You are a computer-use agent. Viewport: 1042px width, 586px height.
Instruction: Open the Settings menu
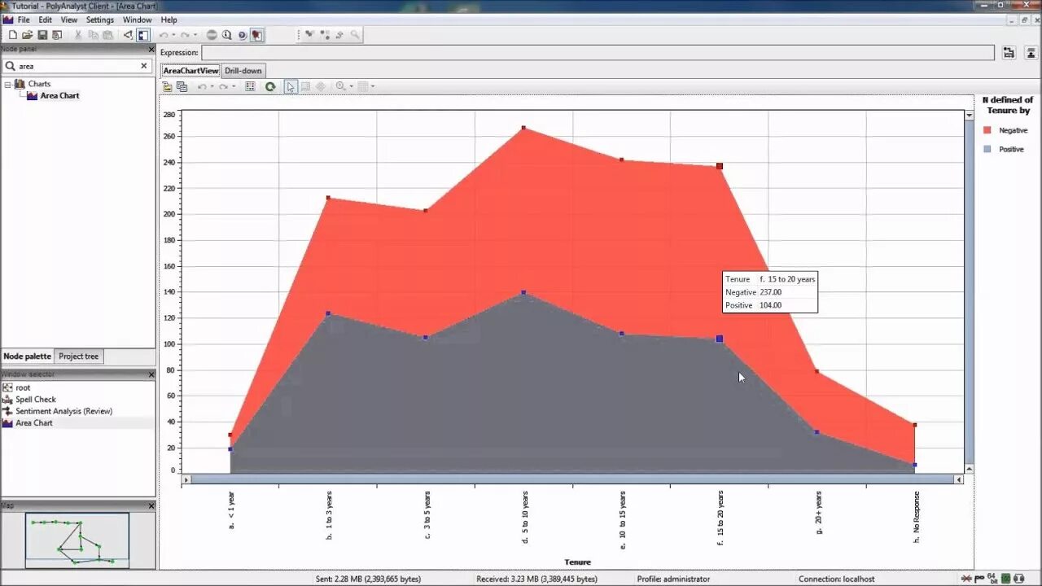pyautogui.click(x=100, y=20)
